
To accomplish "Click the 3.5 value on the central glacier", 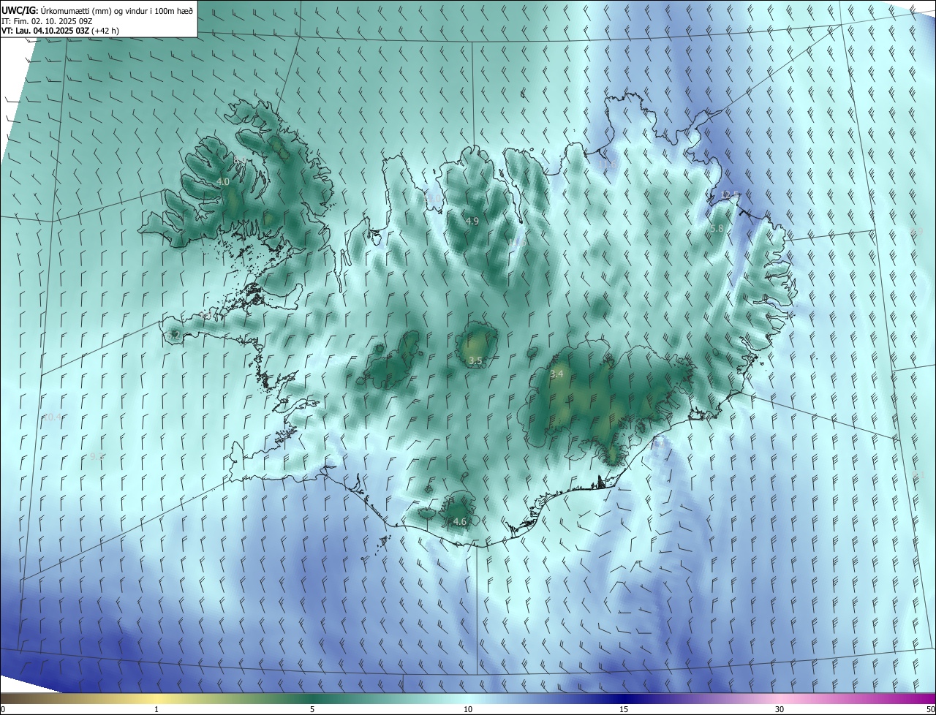I will point(475,361).
